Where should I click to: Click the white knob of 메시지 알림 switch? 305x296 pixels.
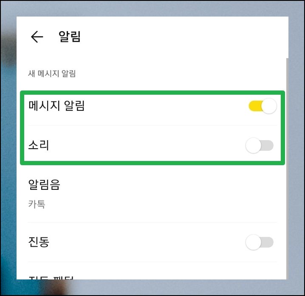click(269, 106)
